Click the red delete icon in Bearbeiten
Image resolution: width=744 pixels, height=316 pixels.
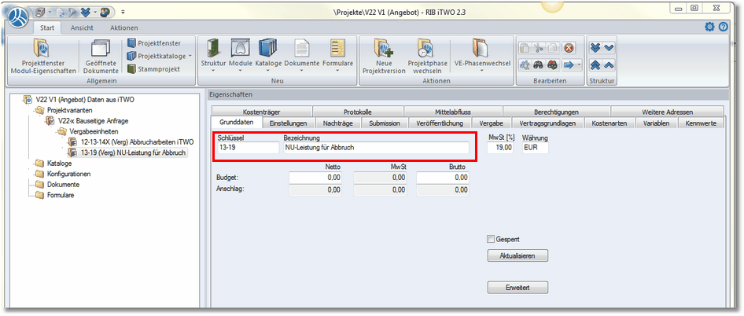point(569,49)
